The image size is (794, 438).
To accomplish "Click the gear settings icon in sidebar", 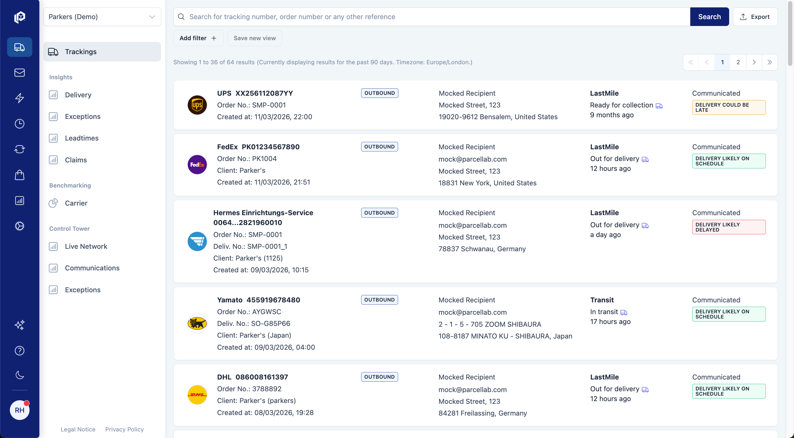I will tap(19, 226).
